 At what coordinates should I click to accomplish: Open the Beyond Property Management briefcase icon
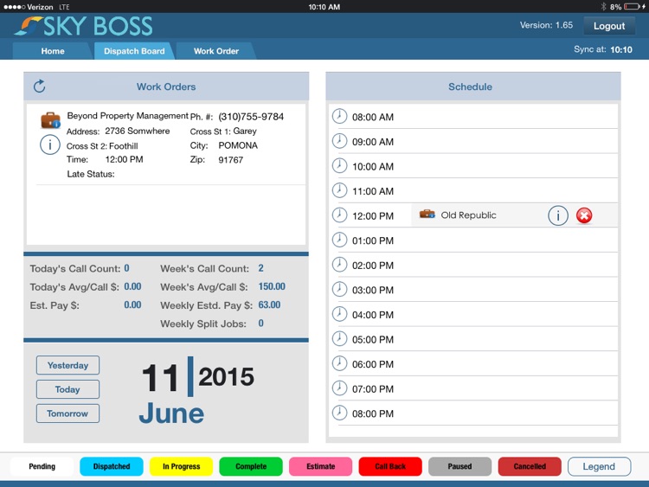click(x=50, y=120)
